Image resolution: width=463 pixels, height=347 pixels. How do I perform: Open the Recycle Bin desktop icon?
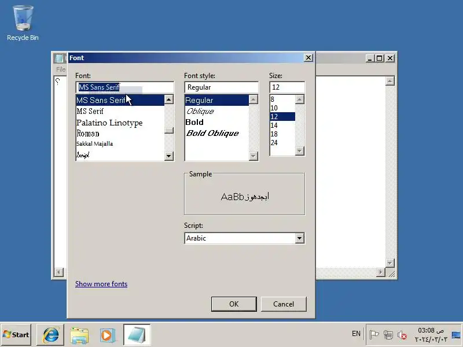coord(23,23)
